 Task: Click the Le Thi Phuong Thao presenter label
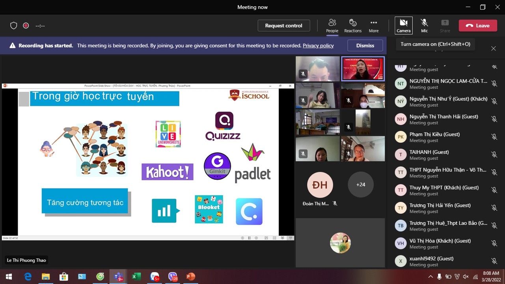[x=26, y=260]
